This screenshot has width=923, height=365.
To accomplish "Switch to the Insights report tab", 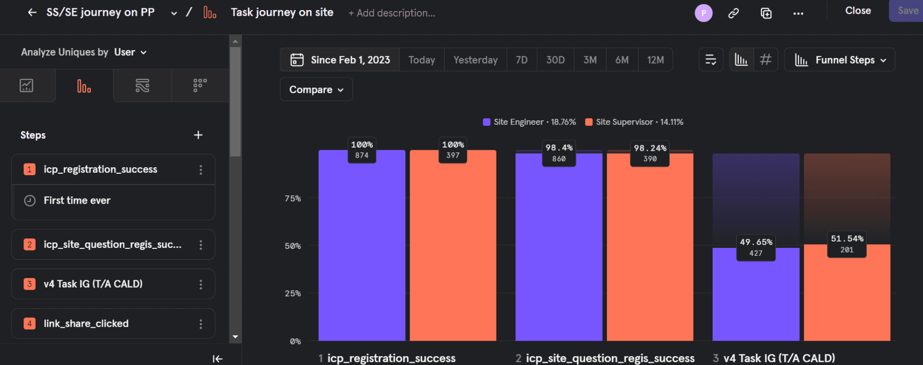I will coord(27,85).
